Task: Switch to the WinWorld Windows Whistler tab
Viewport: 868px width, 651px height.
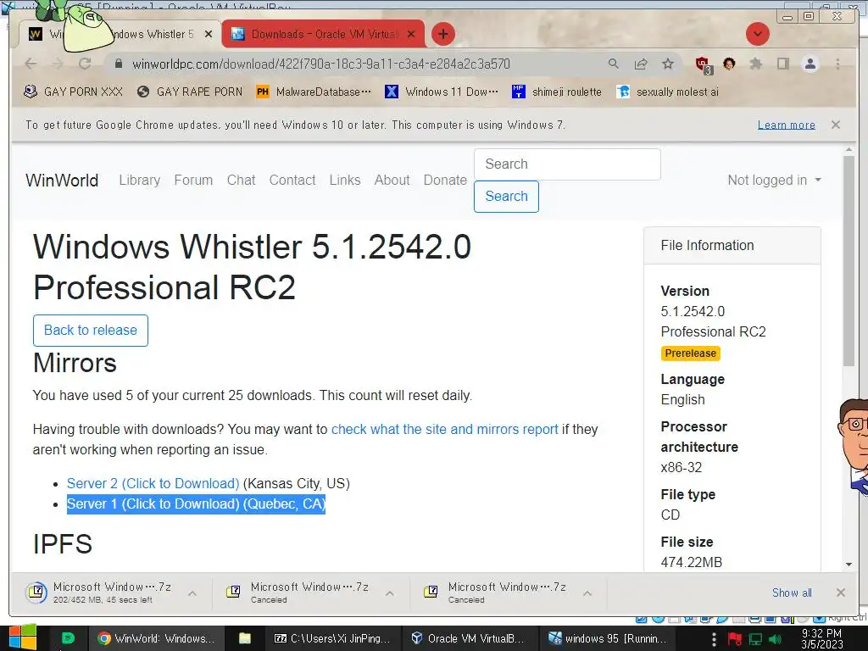Action: (120, 34)
